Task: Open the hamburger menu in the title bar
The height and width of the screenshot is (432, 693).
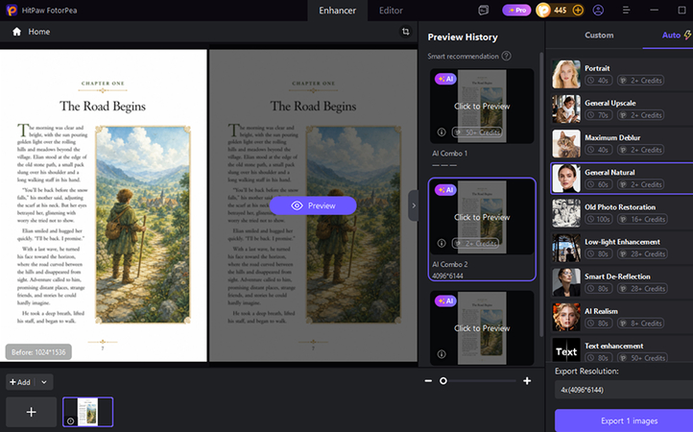Action: tap(626, 10)
